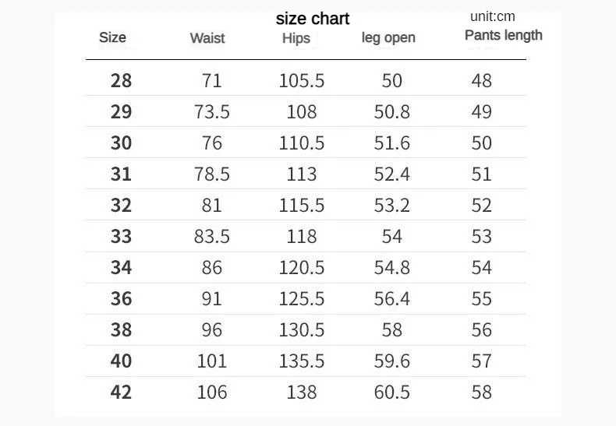Image resolution: width=616 pixels, height=426 pixels.
Task: Click waist value 106
Action: click(x=212, y=393)
